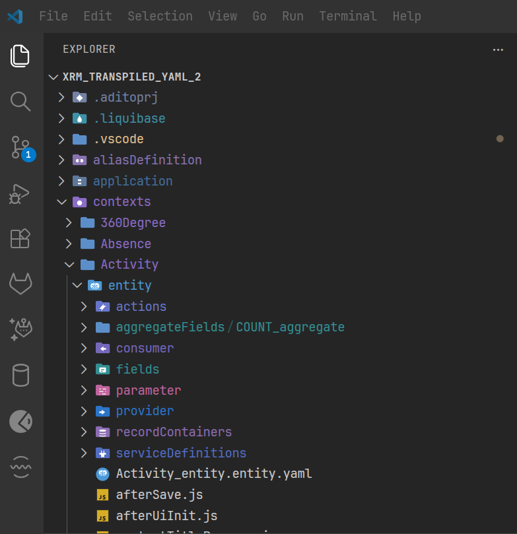Click the parameter folder icon
The image size is (517, 534).
[x=102, y=390]
